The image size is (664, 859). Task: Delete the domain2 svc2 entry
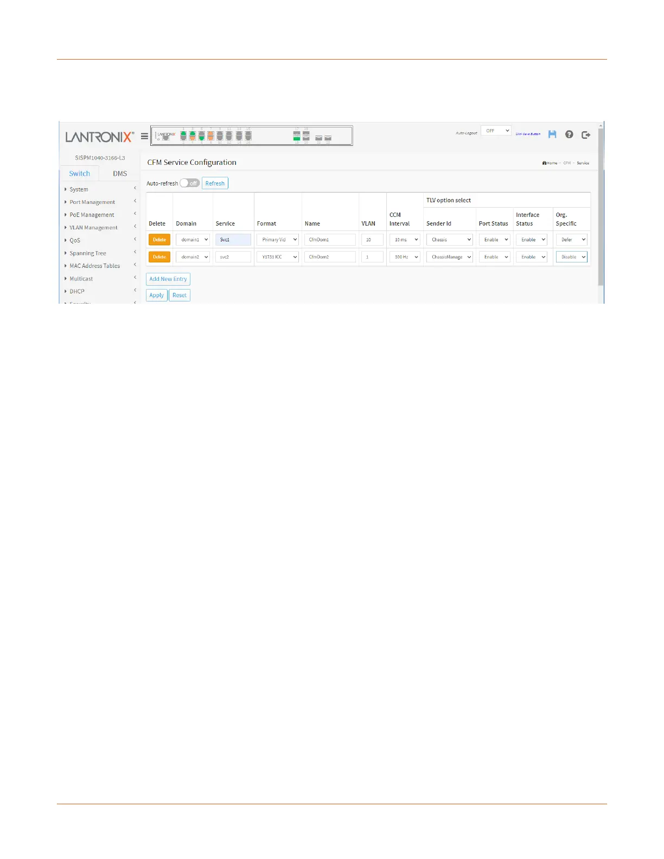click(x=159, y=257)
